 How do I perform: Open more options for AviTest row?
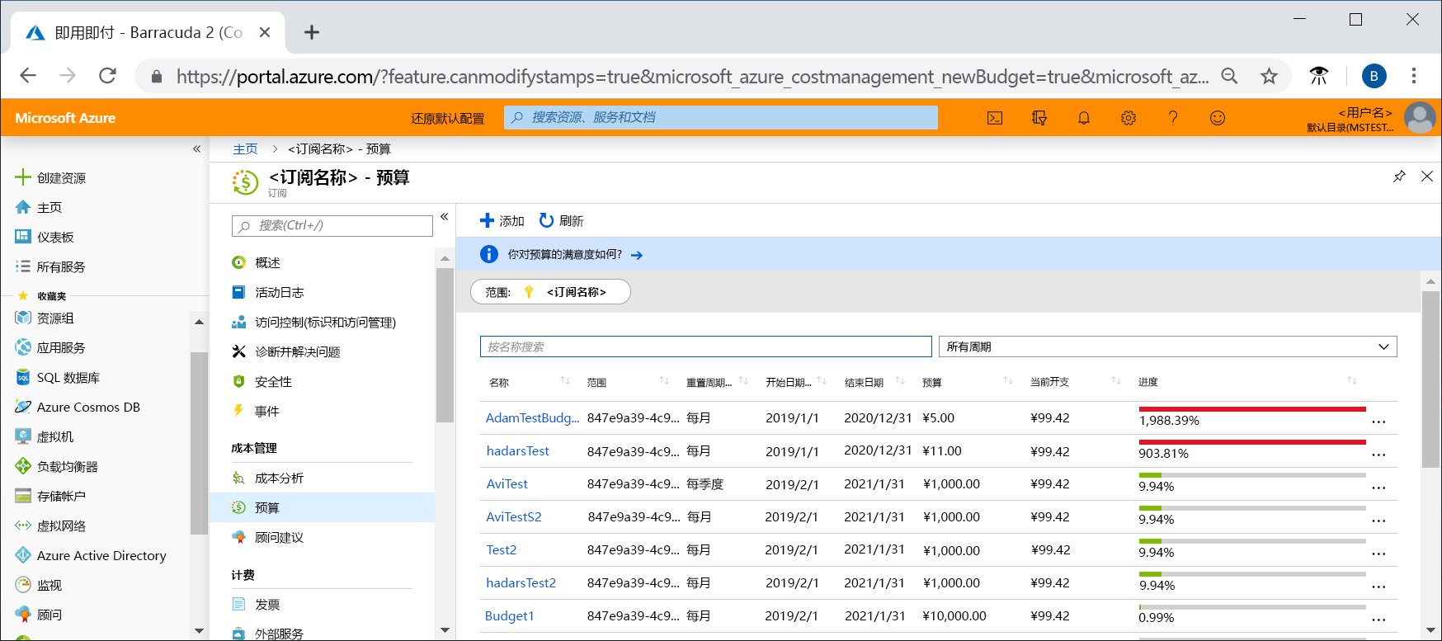1378,488
